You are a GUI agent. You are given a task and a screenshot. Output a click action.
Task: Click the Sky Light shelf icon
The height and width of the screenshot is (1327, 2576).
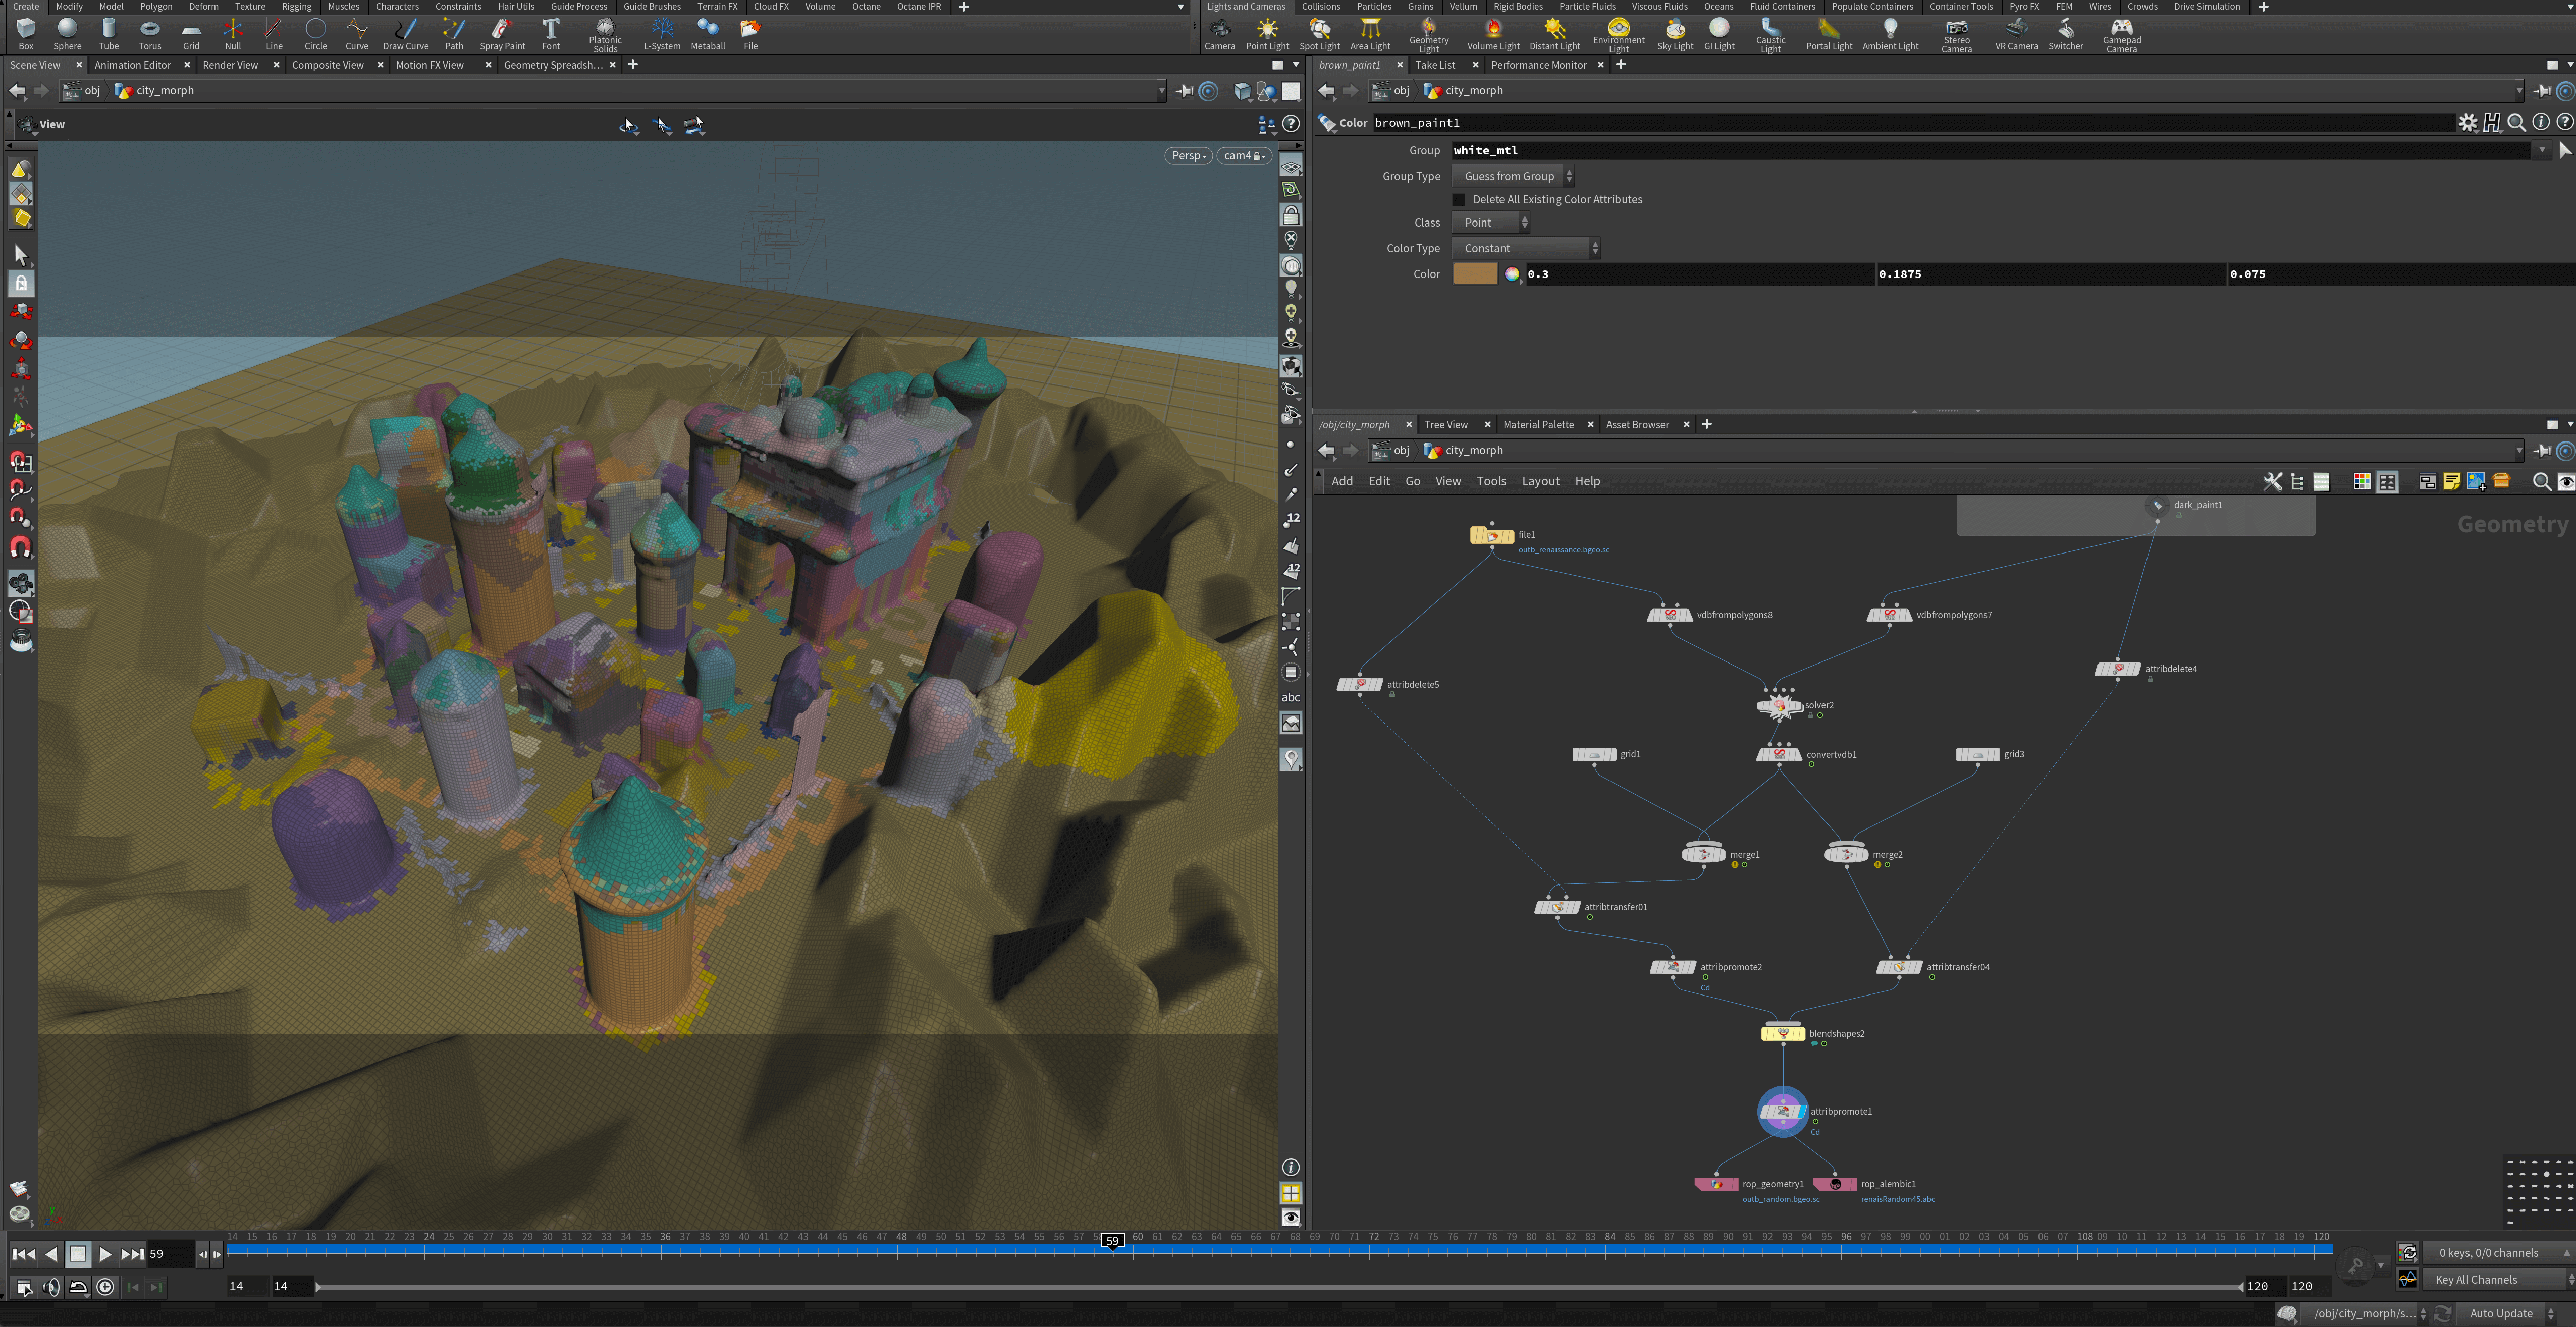point(1675,33)
